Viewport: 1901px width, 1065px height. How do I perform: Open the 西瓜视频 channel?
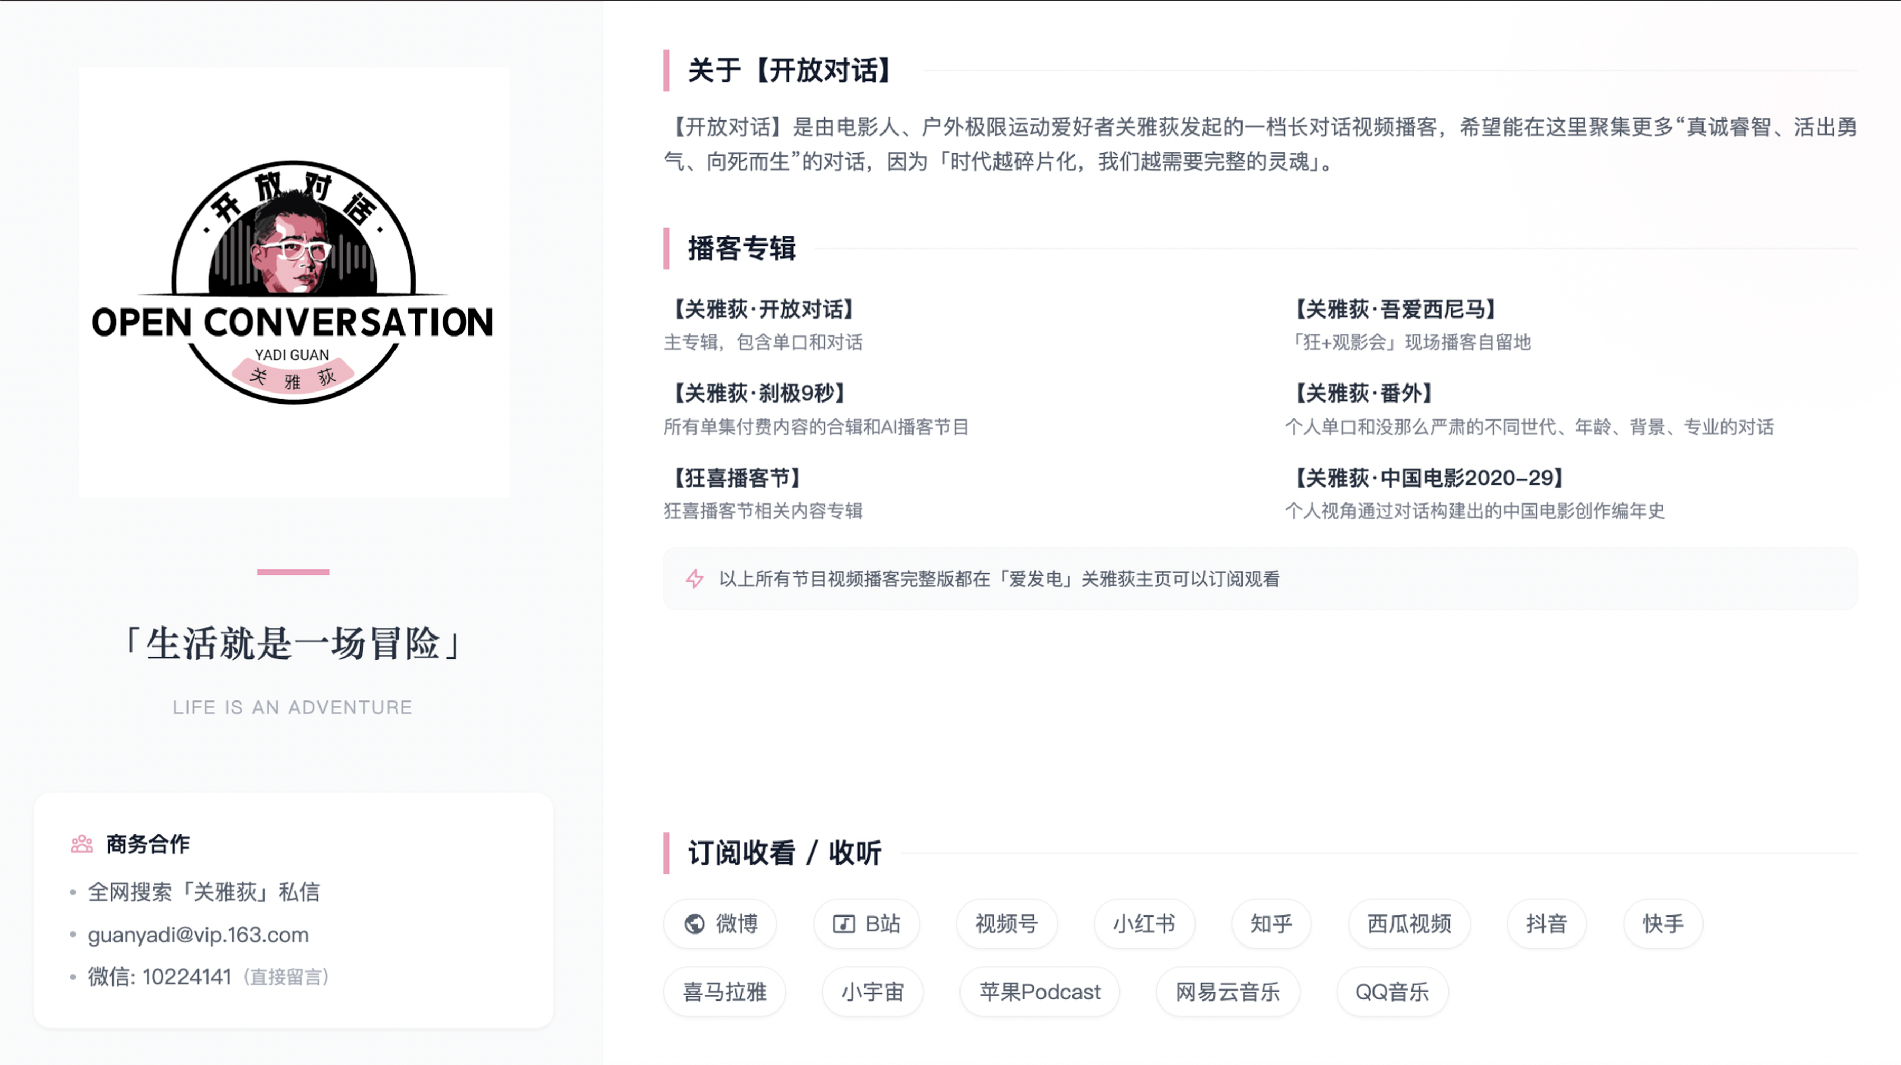1409,923
